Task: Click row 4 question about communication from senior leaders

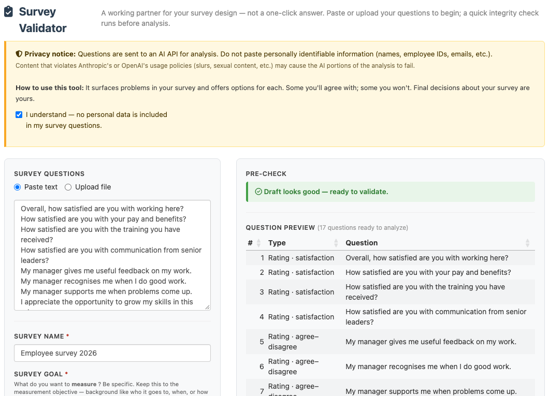Action: [436, 317]
